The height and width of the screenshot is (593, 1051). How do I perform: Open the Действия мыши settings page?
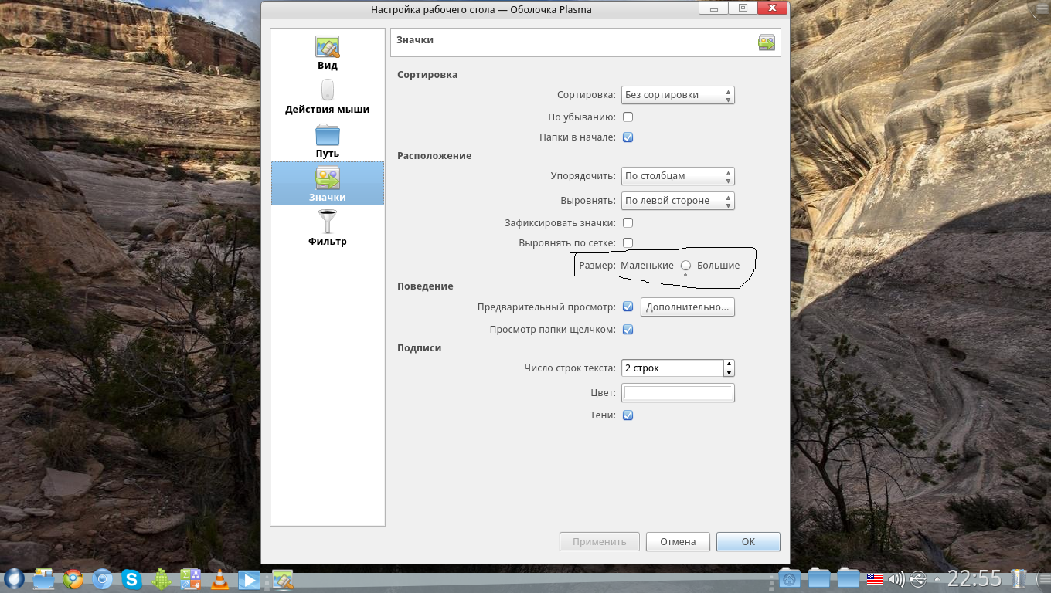(x=328, y=97)
